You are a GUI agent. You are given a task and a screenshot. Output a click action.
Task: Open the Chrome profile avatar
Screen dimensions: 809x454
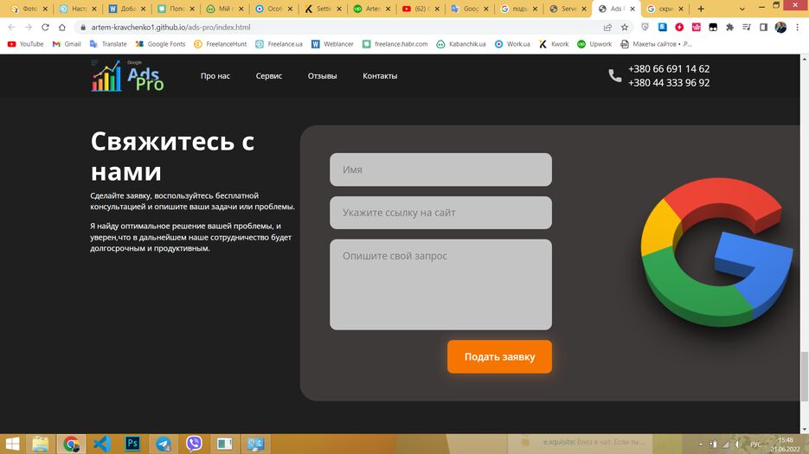click(780, 28)
